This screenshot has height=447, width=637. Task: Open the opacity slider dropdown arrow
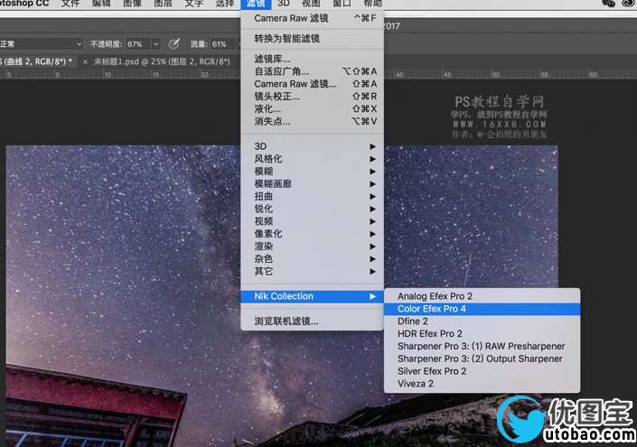click(x=155, y=44)
